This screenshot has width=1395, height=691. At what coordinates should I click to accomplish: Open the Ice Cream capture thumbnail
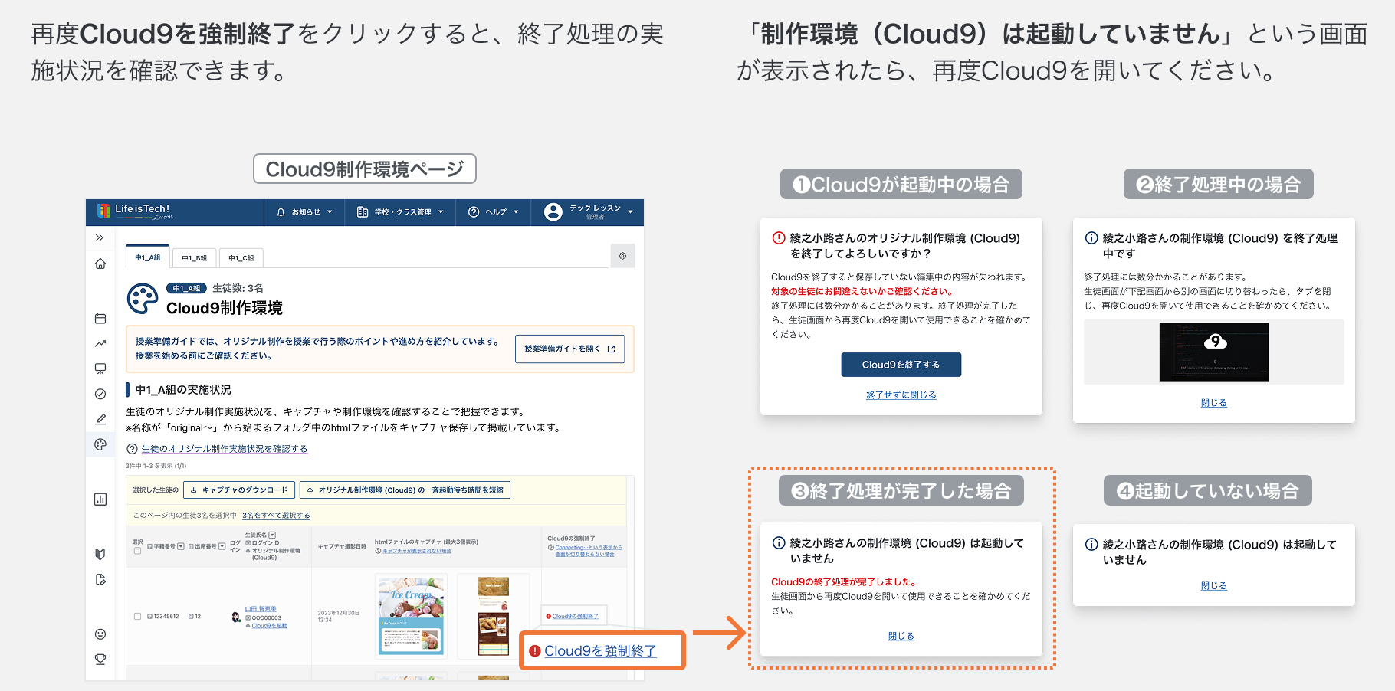411,616
